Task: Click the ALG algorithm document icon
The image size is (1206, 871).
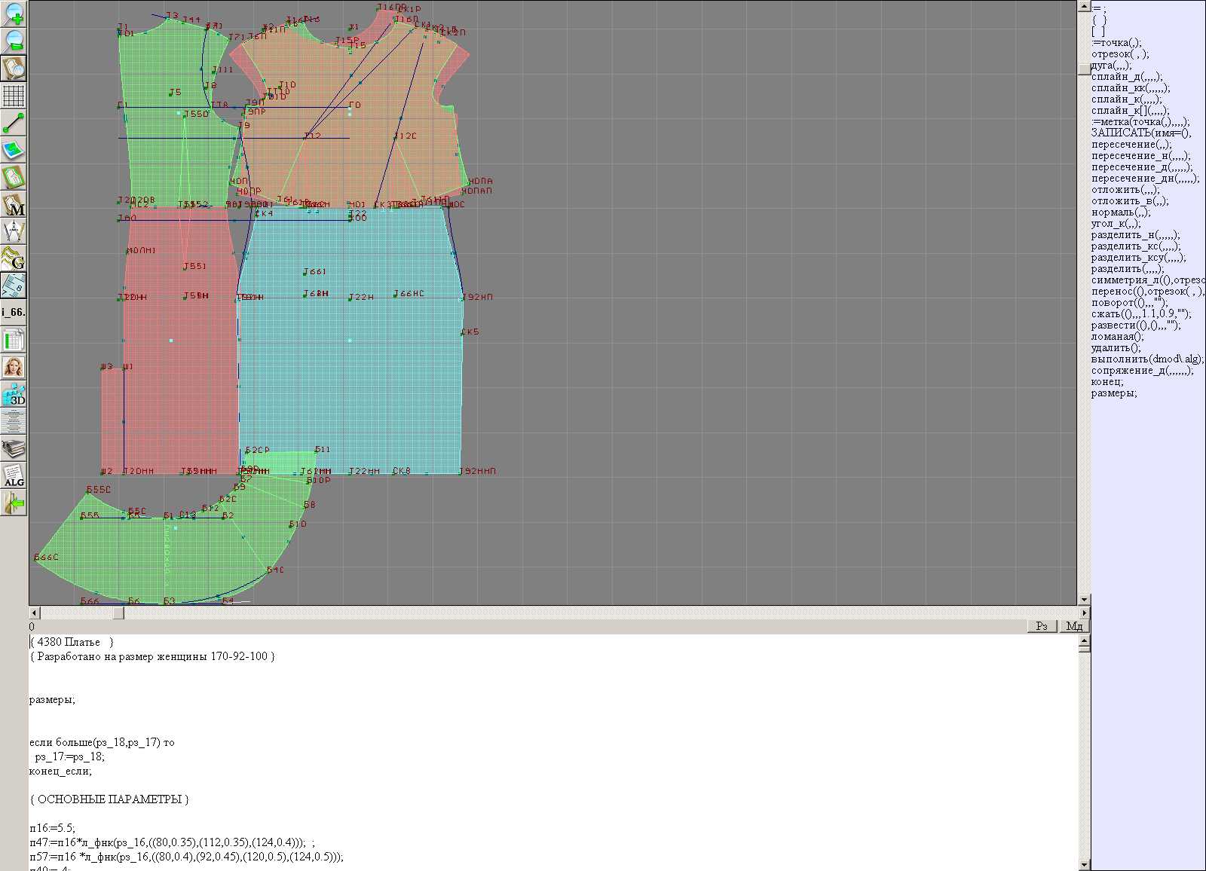Action: click(x=14, y=476)
